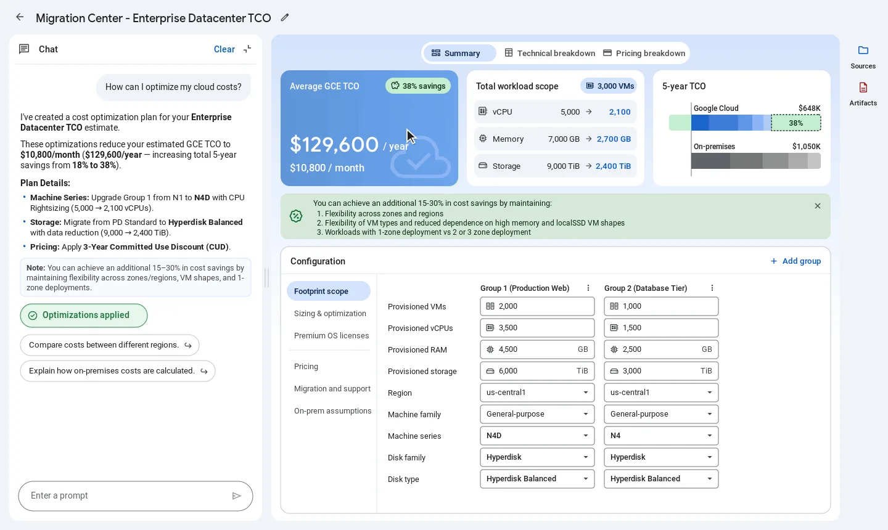The height and width of the screenshot is (530, 888).
Task: Click the 3,000 VMs badge
Action: pos(609,86)
